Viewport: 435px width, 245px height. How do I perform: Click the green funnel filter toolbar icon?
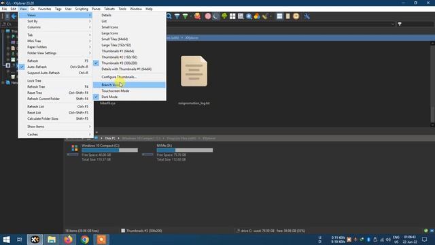(x=185, y=16)
